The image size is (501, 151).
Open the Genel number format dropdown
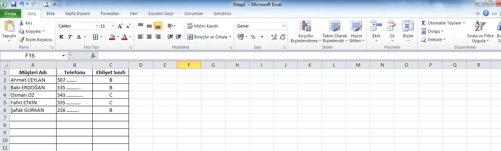(283, 26)
